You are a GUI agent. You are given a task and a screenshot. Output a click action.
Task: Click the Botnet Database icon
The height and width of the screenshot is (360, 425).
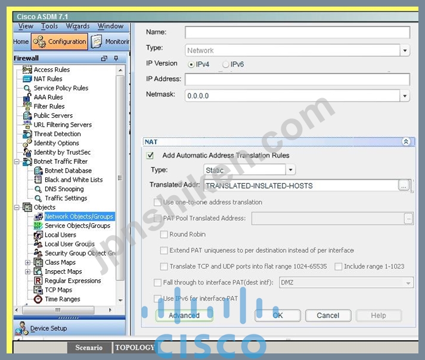[38, 171]
